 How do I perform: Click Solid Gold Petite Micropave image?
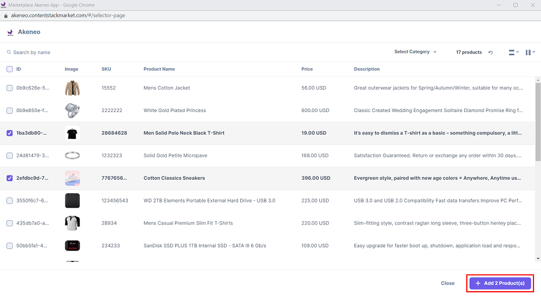click(x=72, y=156)
